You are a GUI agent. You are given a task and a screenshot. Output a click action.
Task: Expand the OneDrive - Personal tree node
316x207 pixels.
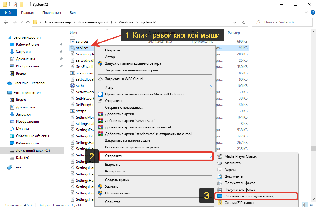click(3, 83)
